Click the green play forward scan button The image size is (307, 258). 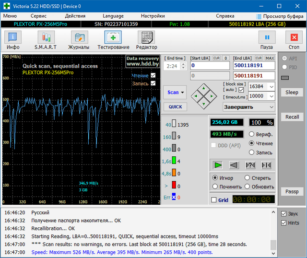coord(218,165)
